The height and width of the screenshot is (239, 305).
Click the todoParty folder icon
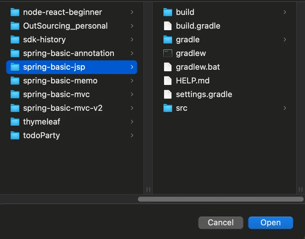click(x=15, y=135)
